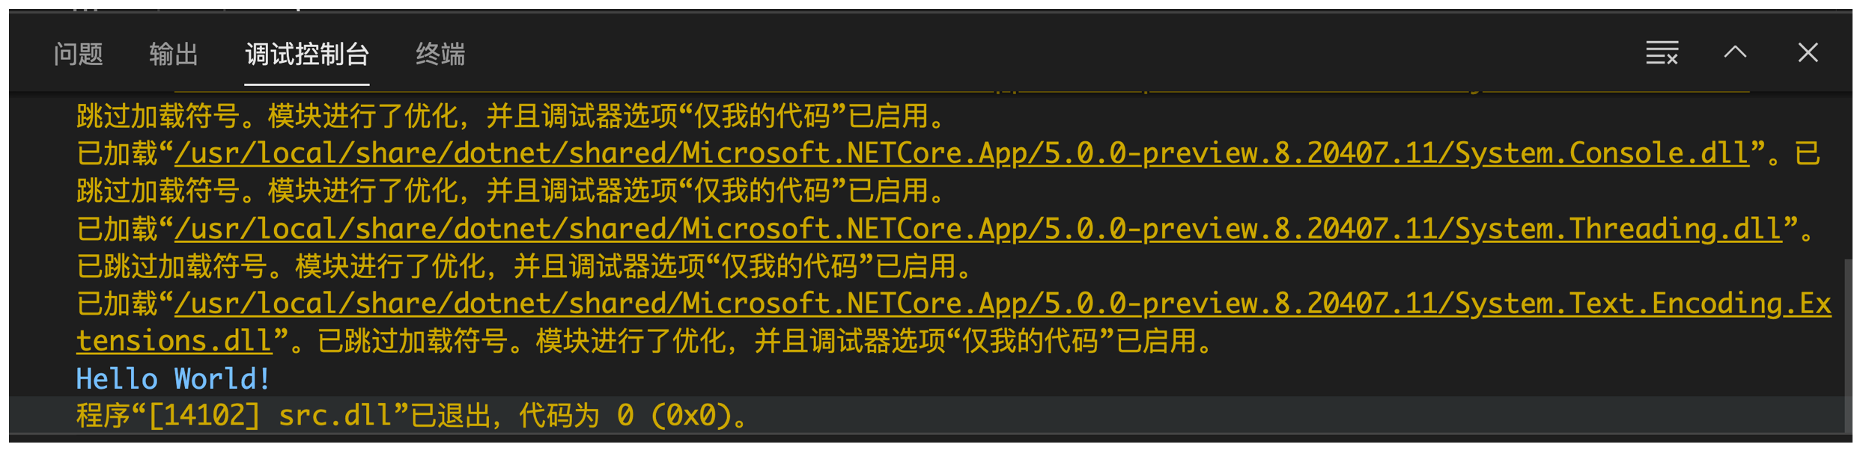Select the Hello World! output line
Image resolution: width=1863 pixels, height=459 pixels.
173,378
